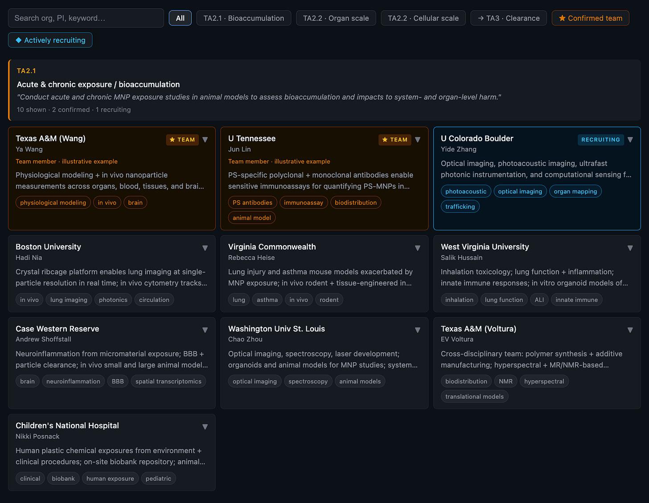This screenshot has height=503, width=649.
Task: Expand the Texas A&M (Wang) card
Action: [205, 139]
